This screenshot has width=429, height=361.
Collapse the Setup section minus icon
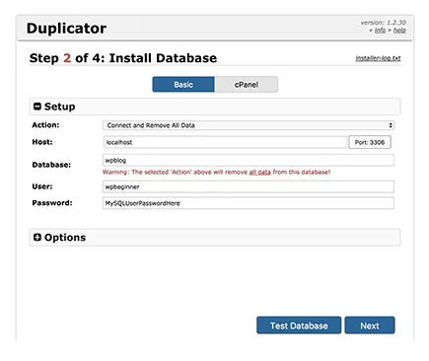point(37,107)
